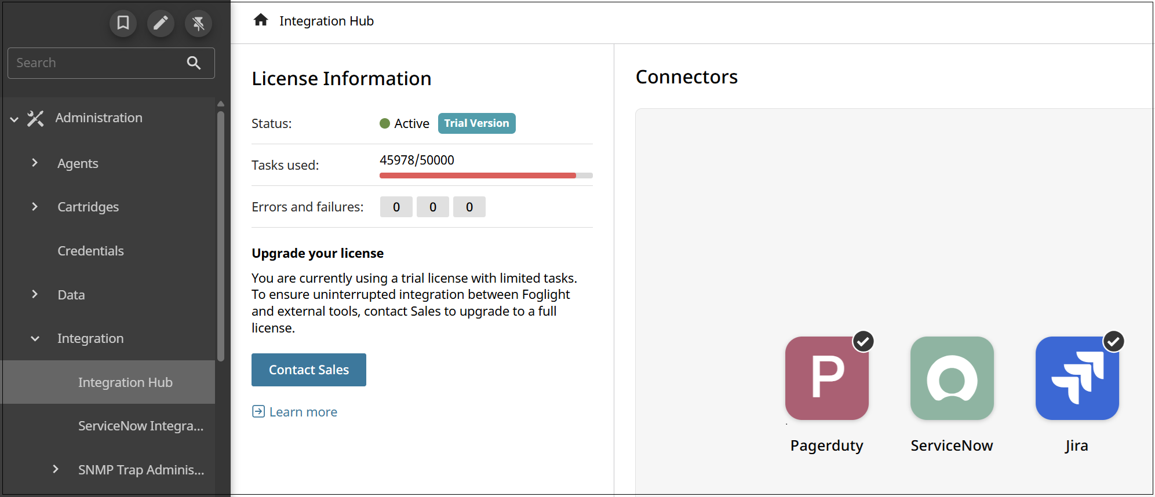1155x497 pixels.
Task: Select ServiceNow Integration in sidebar
Action: pos(141,426)
